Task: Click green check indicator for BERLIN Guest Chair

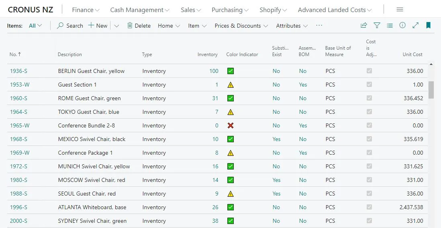Action: click(231, 71)
